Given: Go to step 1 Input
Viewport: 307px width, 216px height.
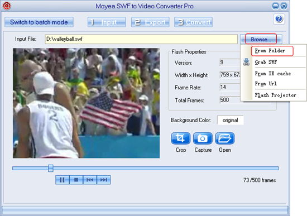Looking at the screenshot, I should pyautogui.click(x=107, y=22).
